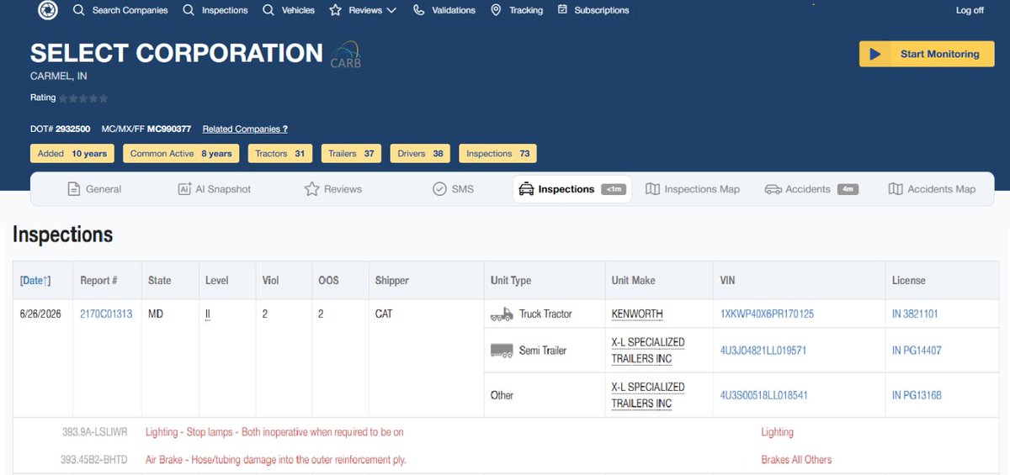Click the Accidents Map tab map icon

tap(896, 189)
